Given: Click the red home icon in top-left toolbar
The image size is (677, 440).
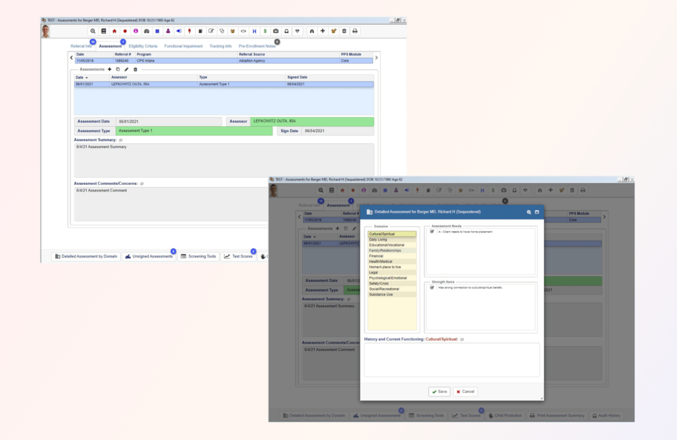Looking at the screenshot, I should pyautogui.click(x=114, y=31).
